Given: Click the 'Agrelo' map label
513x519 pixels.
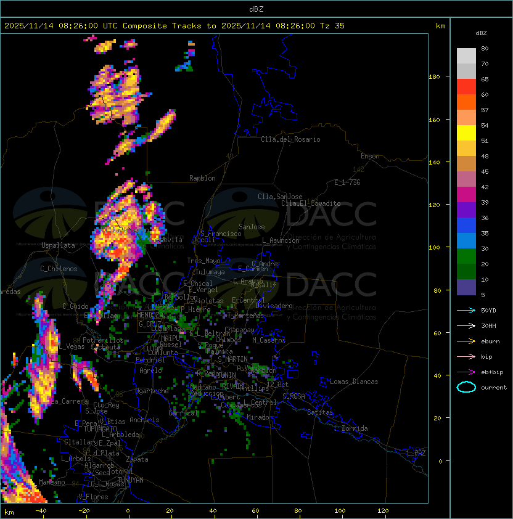Looking at the screenshot, I should tap(150, 370).
